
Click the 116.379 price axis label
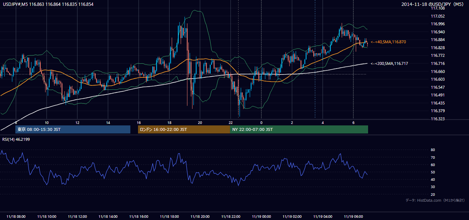click(x=437, y=111)
